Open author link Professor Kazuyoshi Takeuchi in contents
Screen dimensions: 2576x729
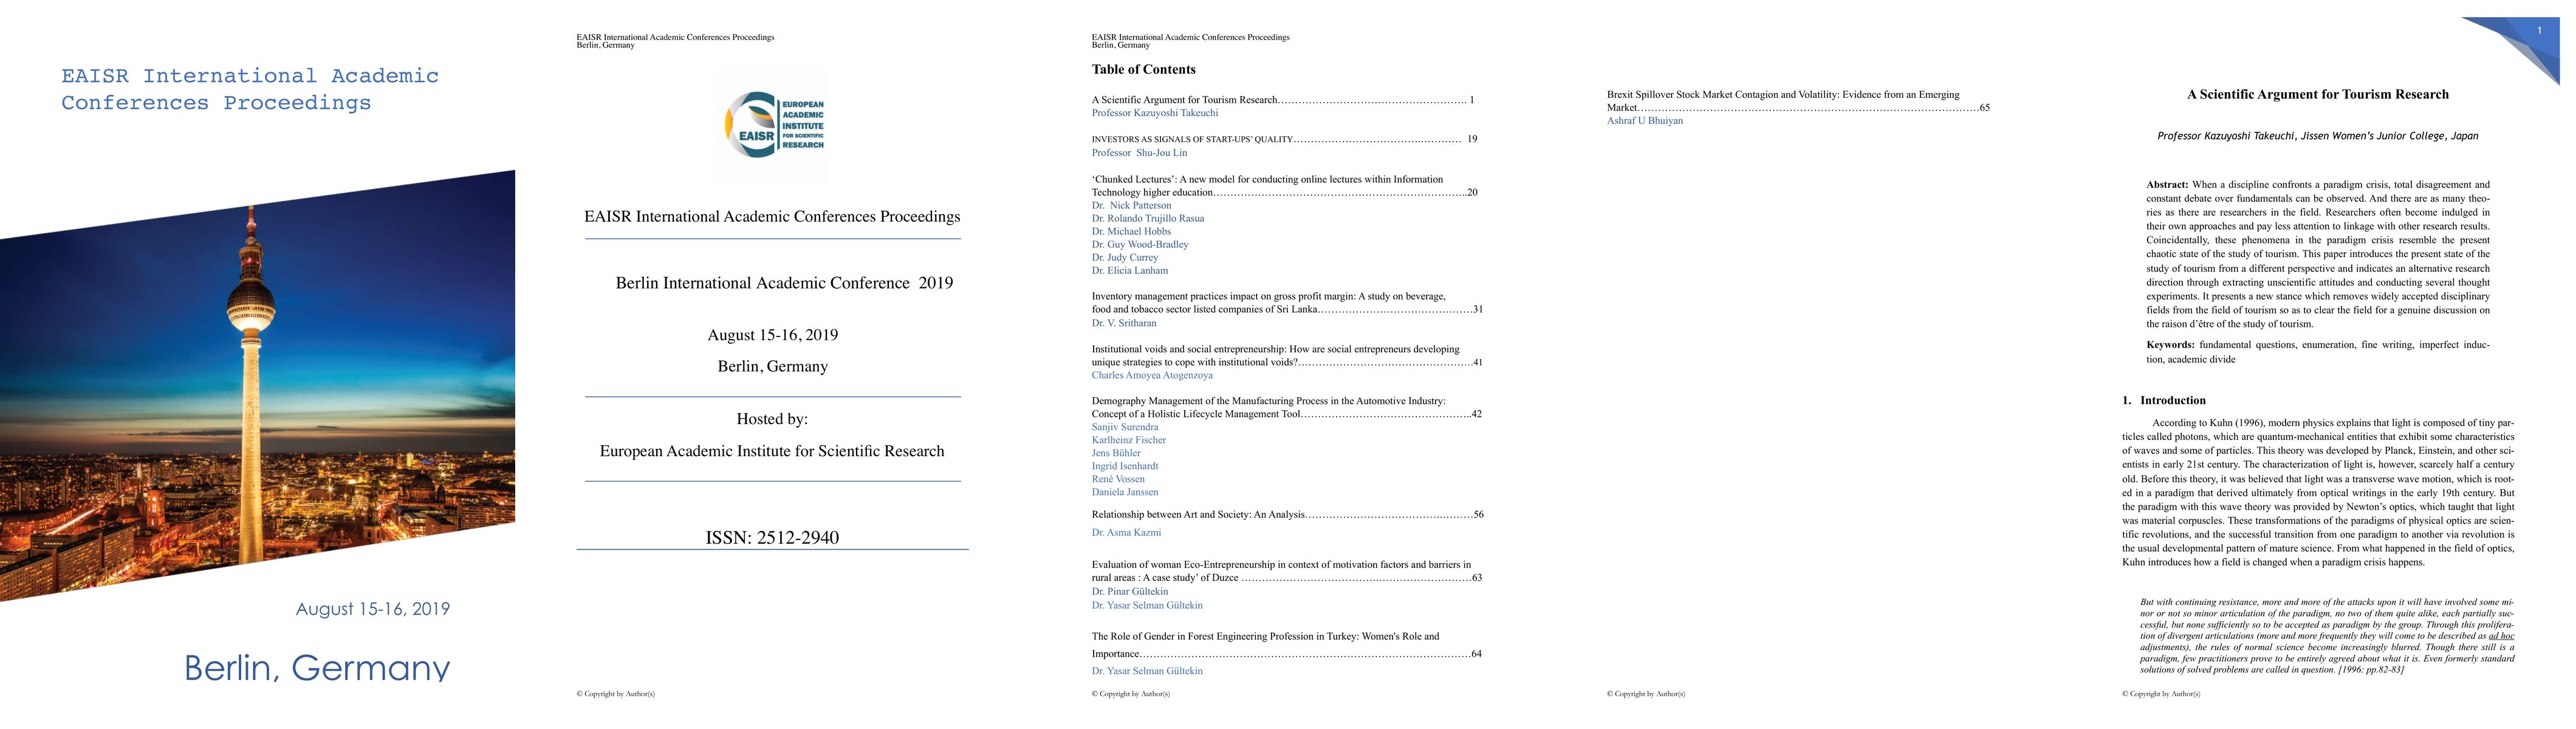(x=1155, y=113)
